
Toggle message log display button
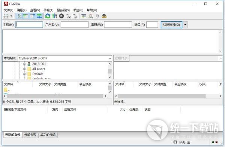click(x=19, y=16)
